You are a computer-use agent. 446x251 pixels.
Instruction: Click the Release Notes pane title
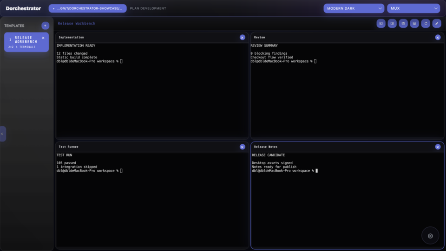pyautogui.click(x=266, y=147)
